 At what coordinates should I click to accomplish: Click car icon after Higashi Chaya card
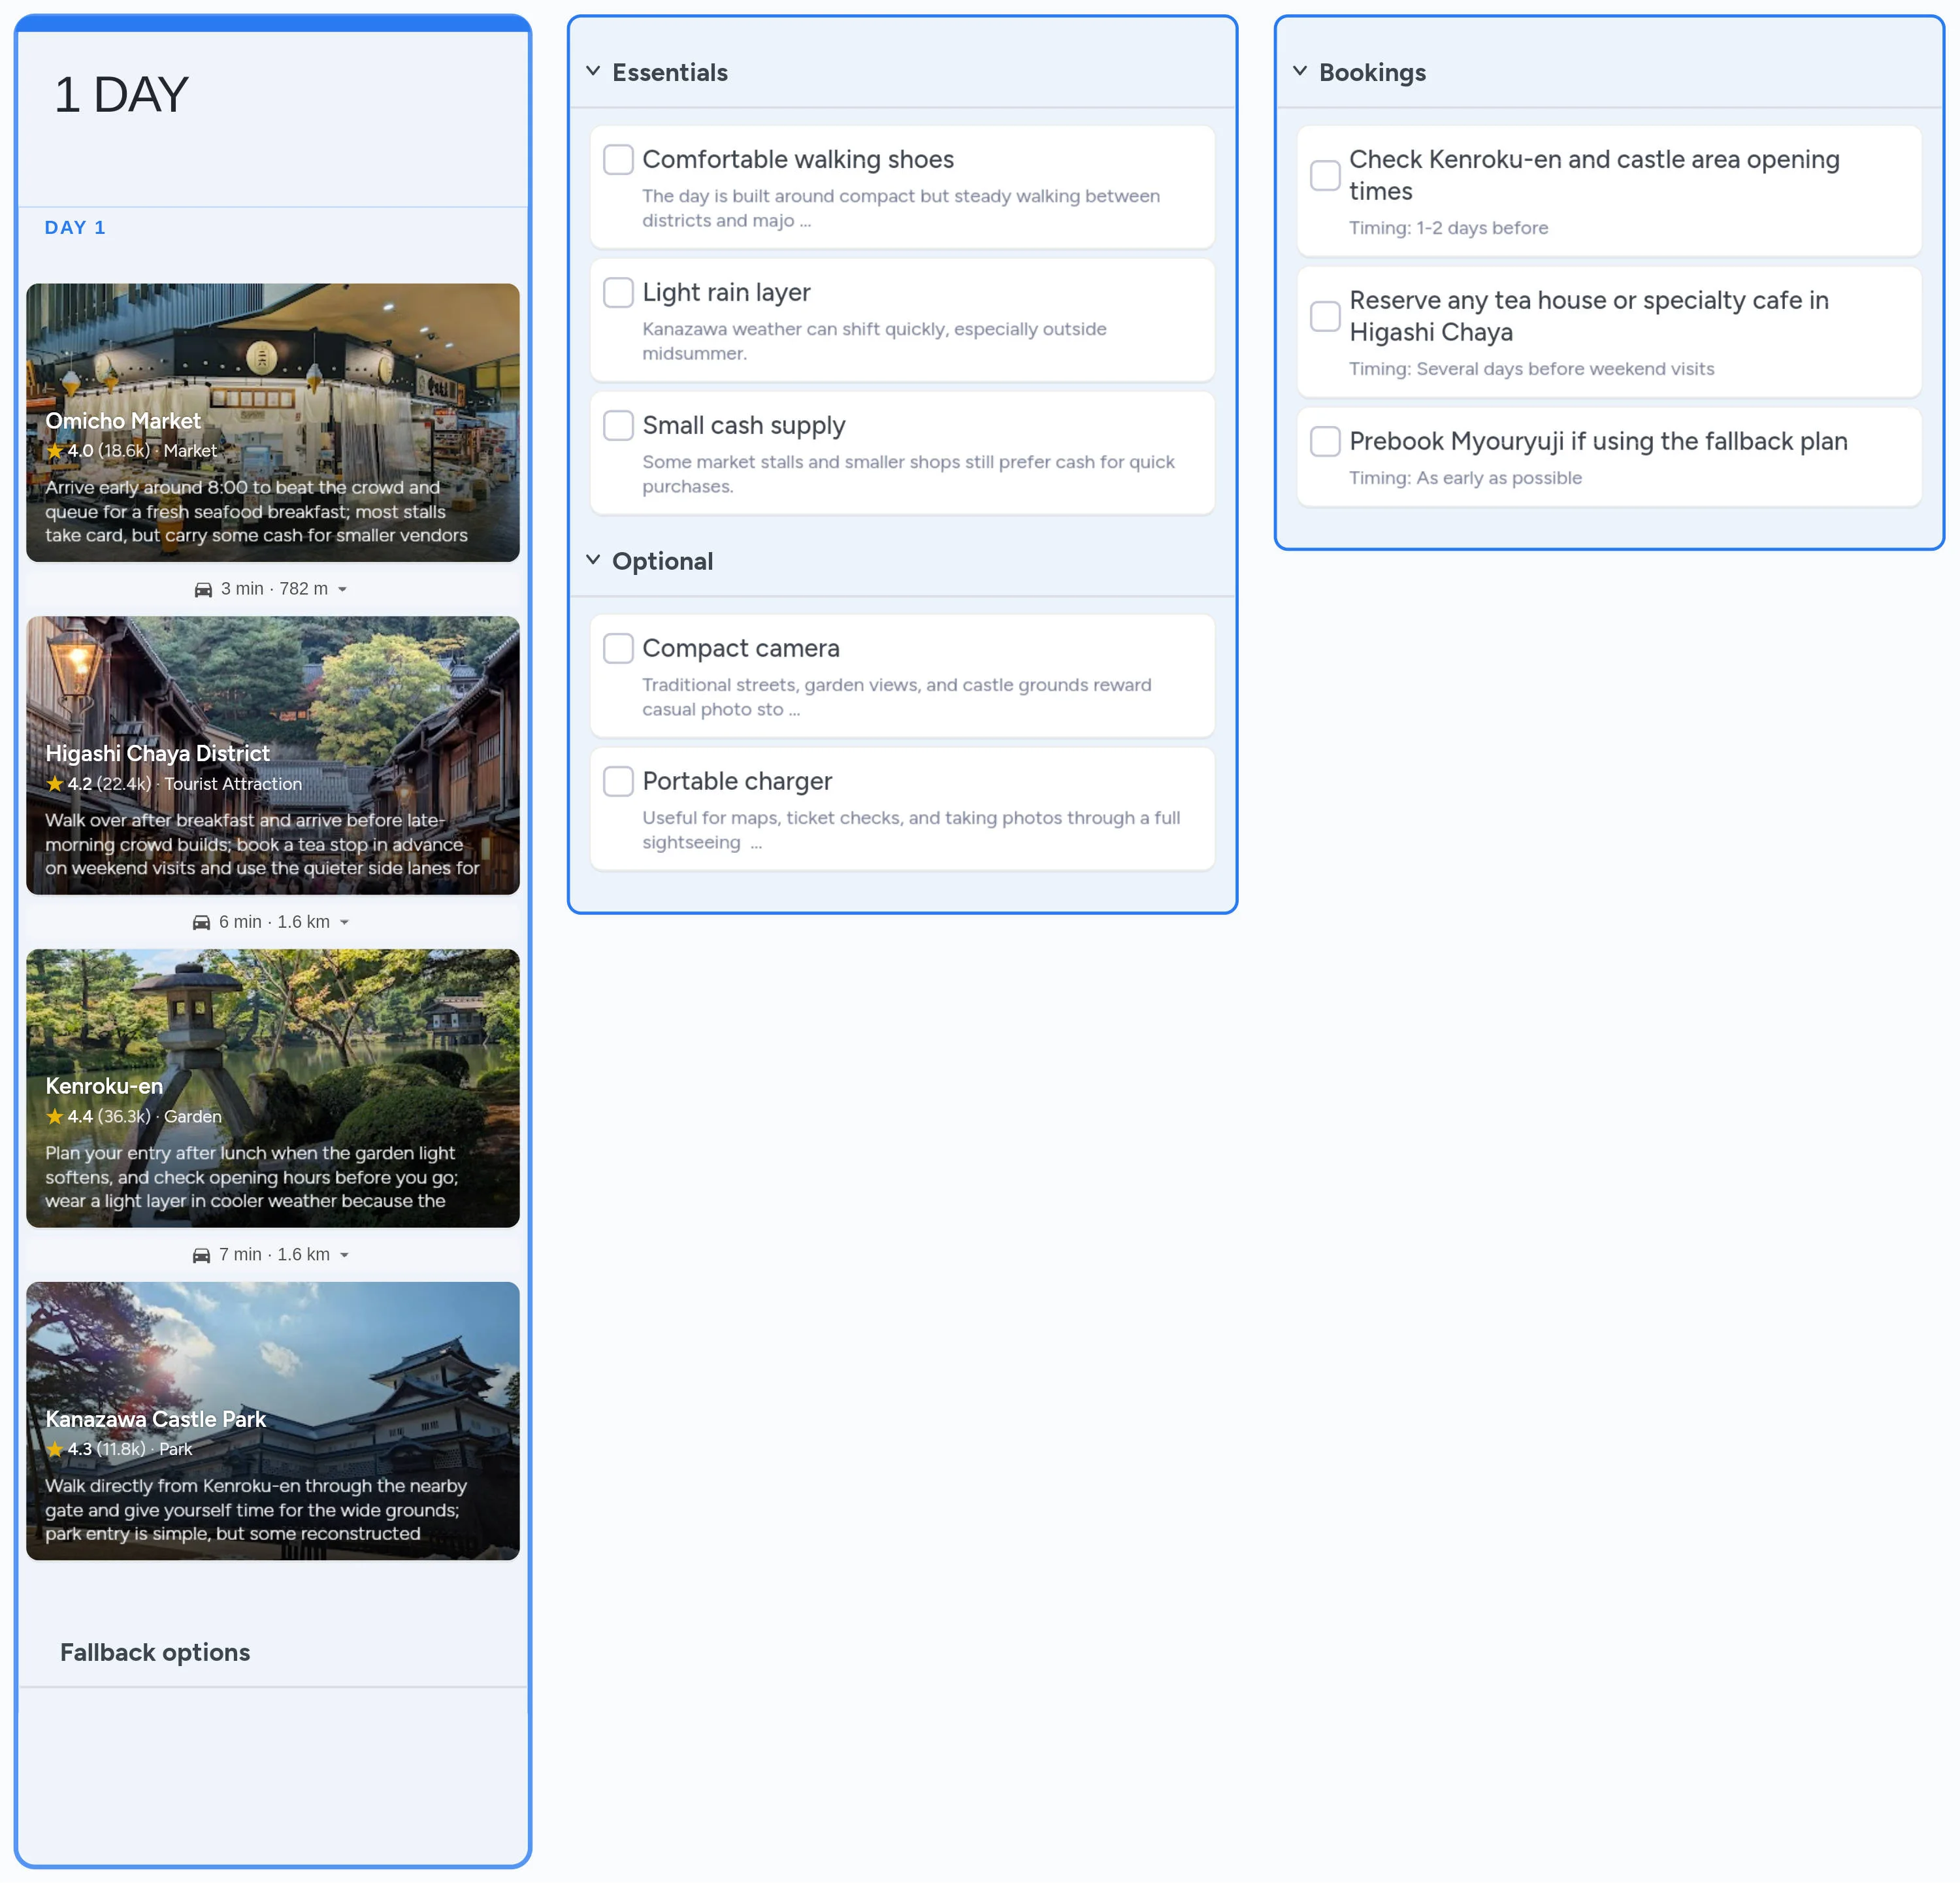[201, 922]
